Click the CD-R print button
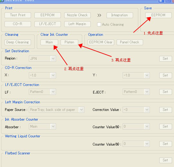Image resolution: width=174 pixels, height=167 pixels. pyautogui.click(x=18, y=24)
